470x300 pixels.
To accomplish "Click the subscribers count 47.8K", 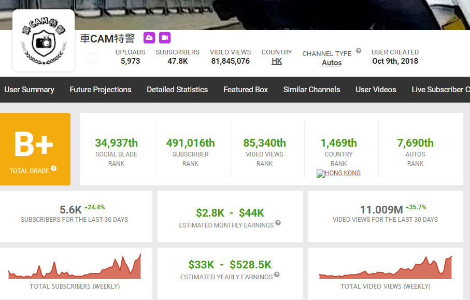I will 177,61.
